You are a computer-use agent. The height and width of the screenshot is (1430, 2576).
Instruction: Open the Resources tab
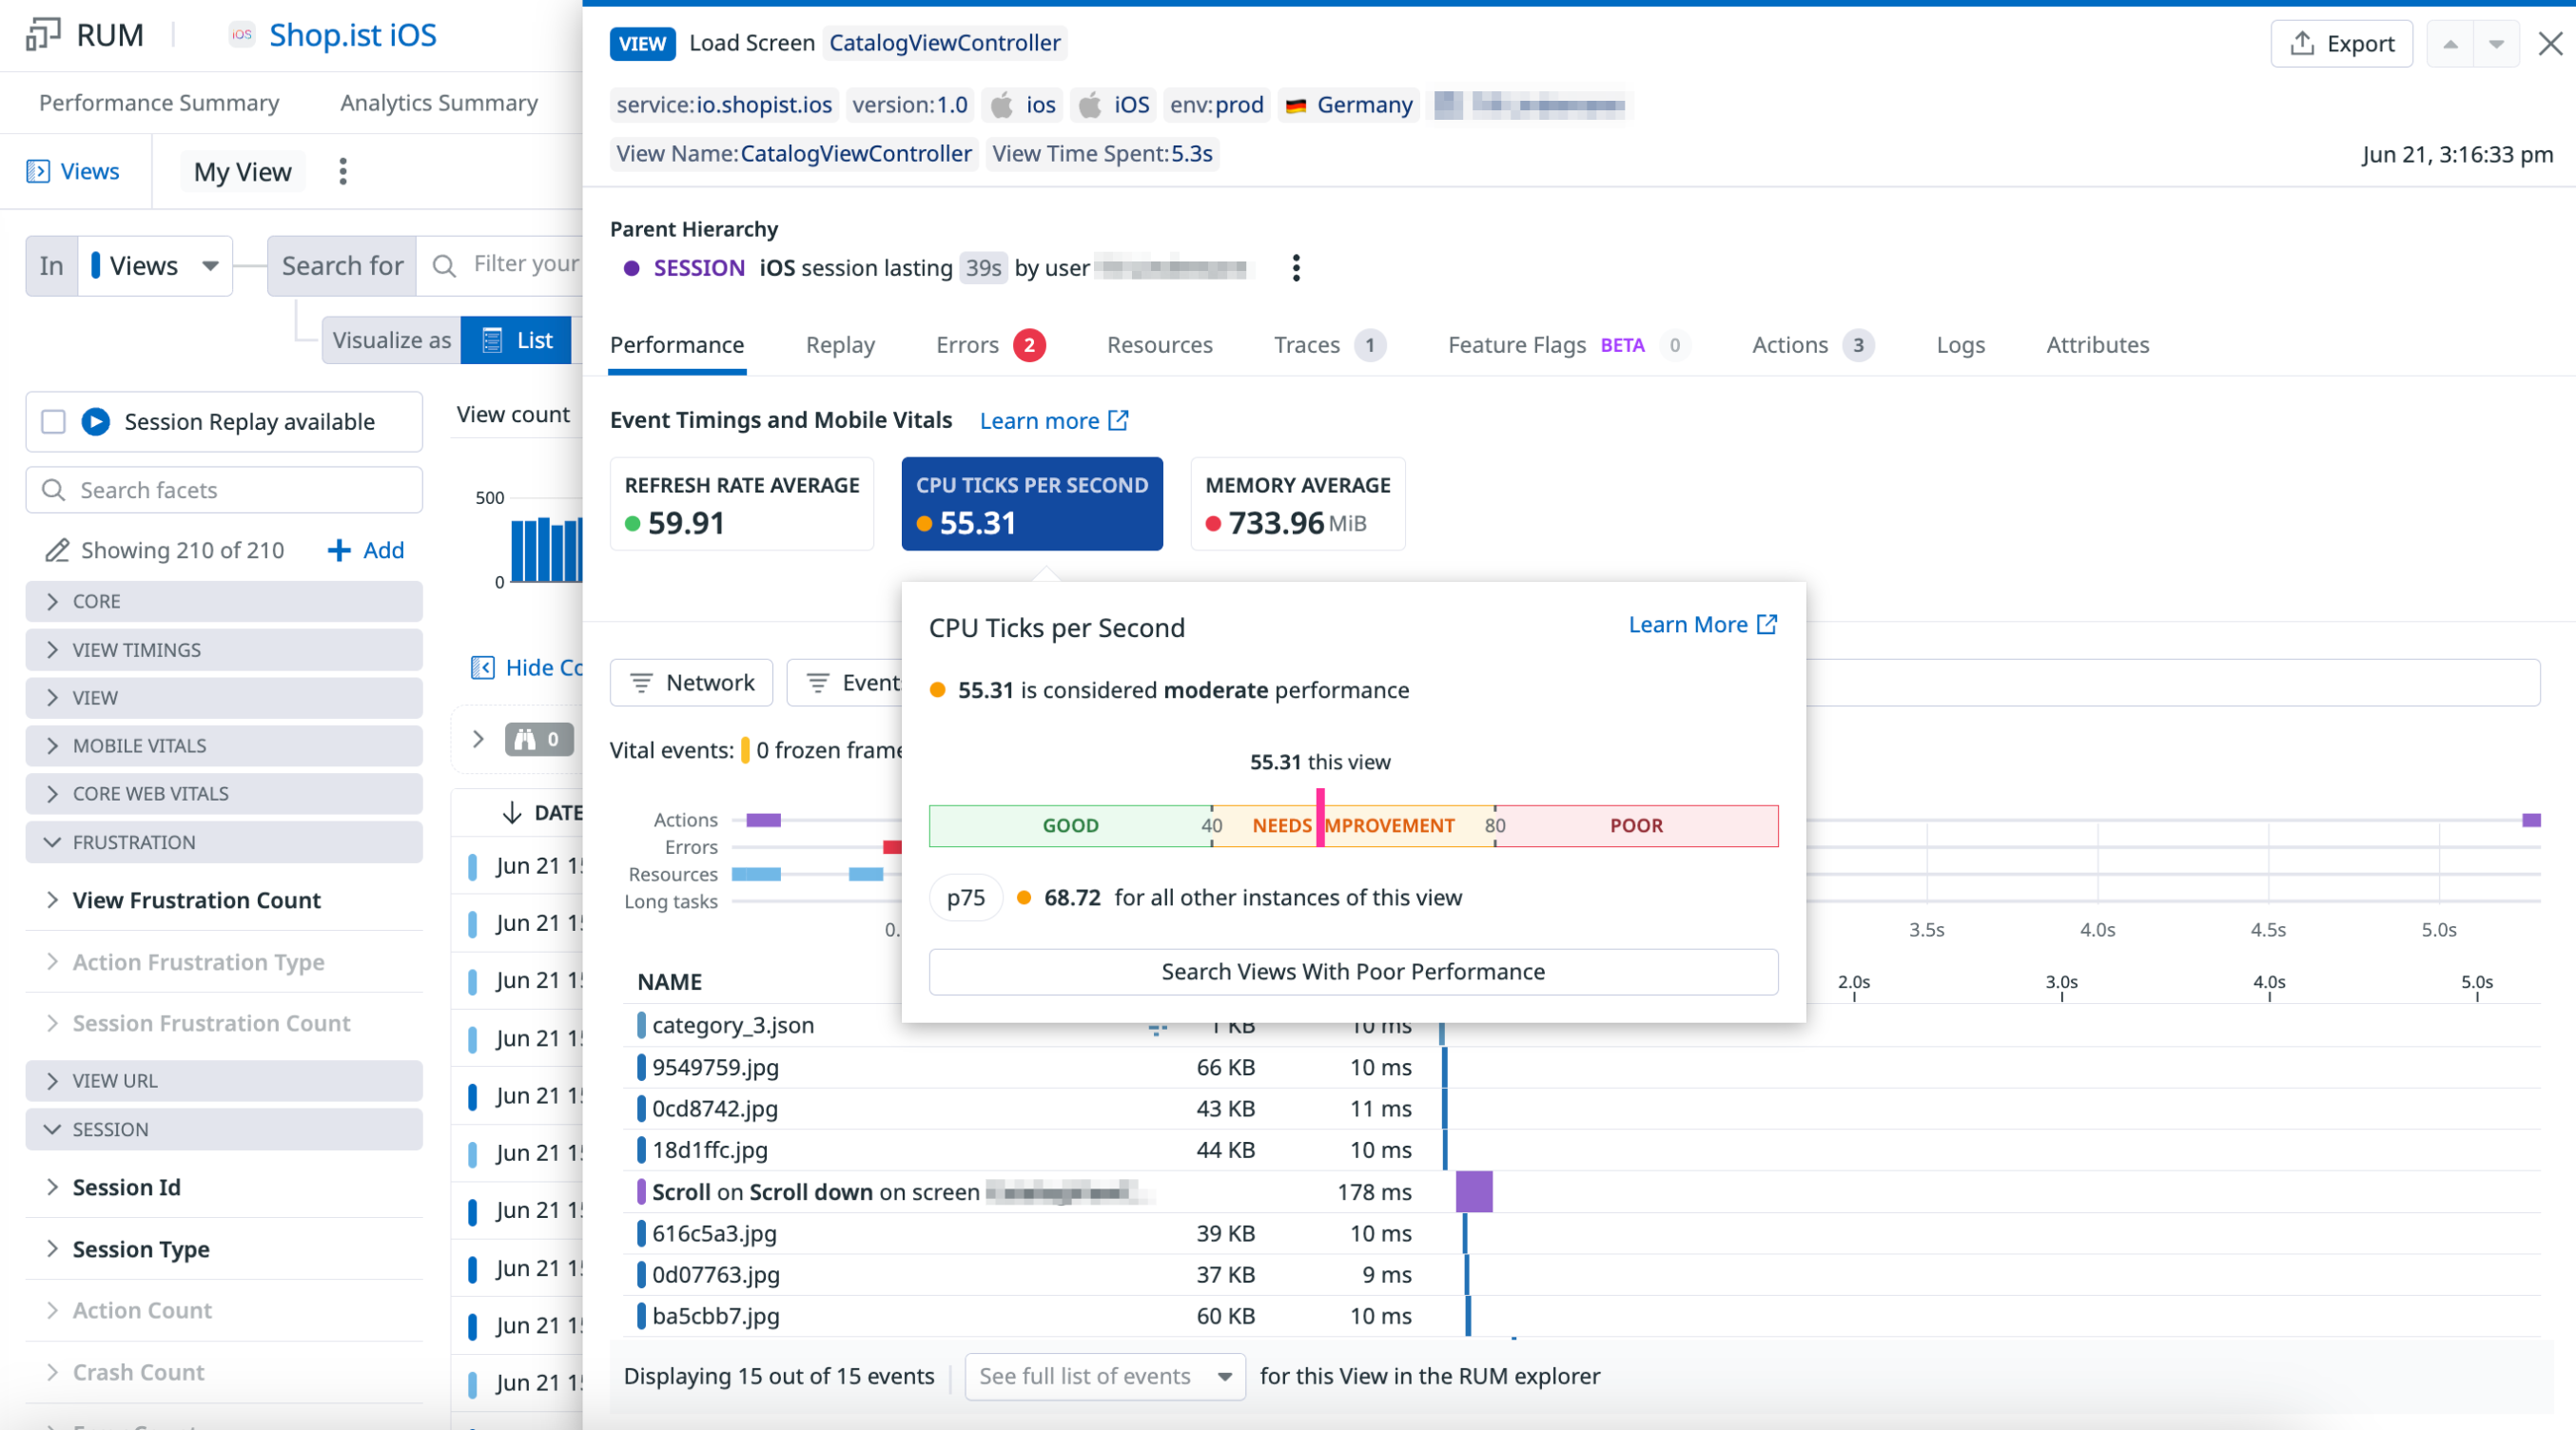(1159, 345)
